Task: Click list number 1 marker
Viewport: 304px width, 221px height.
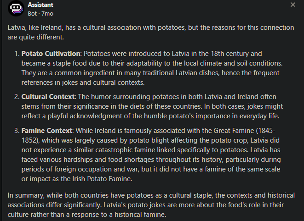Action: [x=17, y=54]
